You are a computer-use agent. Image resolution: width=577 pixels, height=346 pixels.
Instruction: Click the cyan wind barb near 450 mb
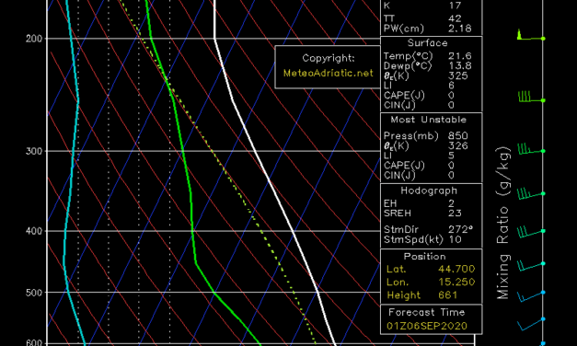[x=531, y=266]
